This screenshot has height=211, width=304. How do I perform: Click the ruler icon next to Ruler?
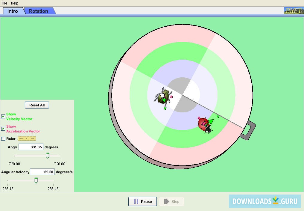click(27, 138)
